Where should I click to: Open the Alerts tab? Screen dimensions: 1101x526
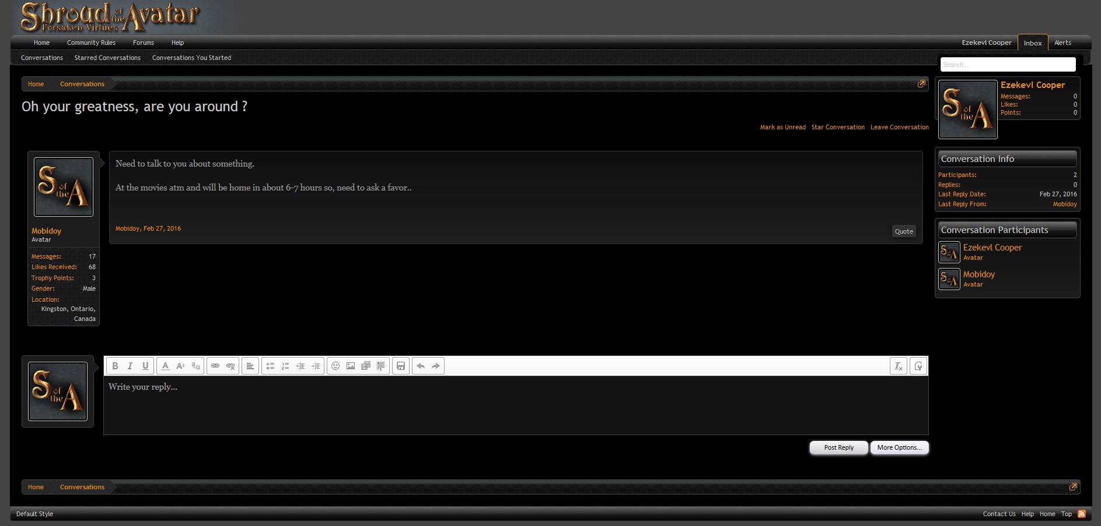1062,43
